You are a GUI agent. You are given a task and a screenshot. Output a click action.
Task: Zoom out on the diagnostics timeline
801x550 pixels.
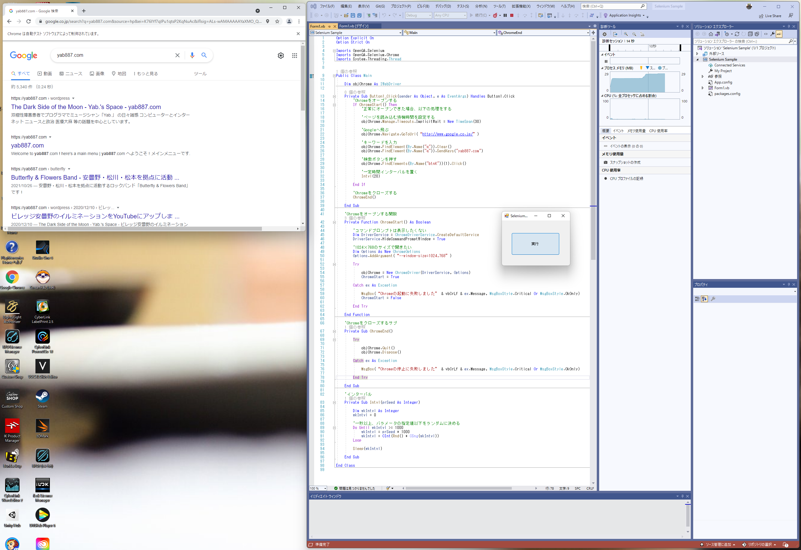coord(634,34)
